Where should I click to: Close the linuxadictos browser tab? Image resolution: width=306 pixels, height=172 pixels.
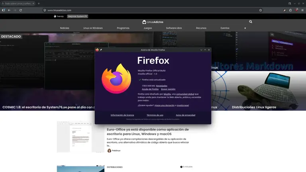click(x=33, y=4)
